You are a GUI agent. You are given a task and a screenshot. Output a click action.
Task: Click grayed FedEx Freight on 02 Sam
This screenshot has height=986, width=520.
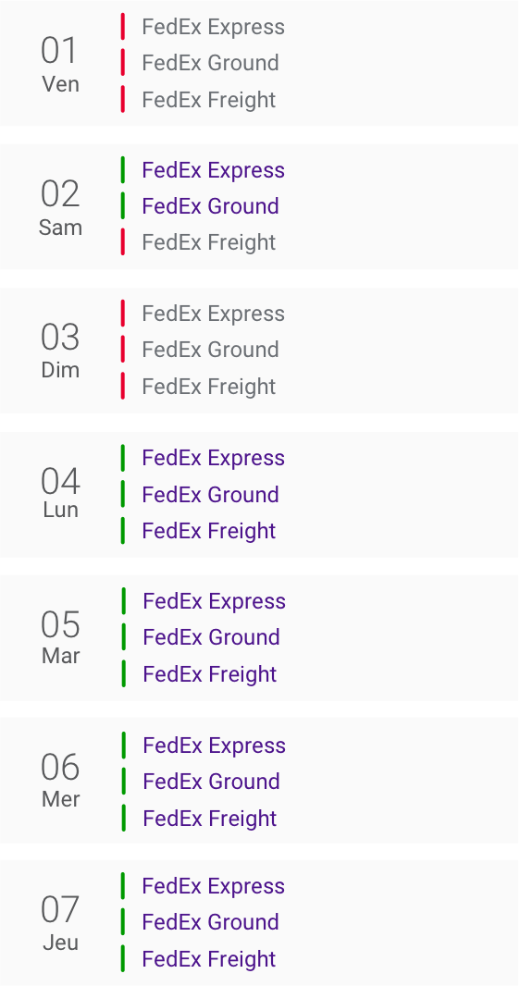209,242
